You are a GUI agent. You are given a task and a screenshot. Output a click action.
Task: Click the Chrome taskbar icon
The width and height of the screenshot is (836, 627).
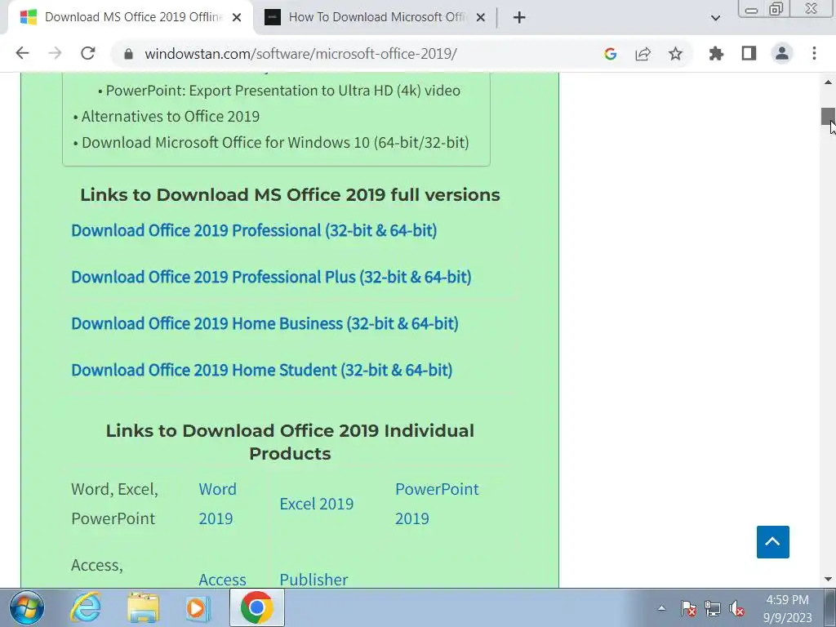pyautogui.click(x=257, y=607)
